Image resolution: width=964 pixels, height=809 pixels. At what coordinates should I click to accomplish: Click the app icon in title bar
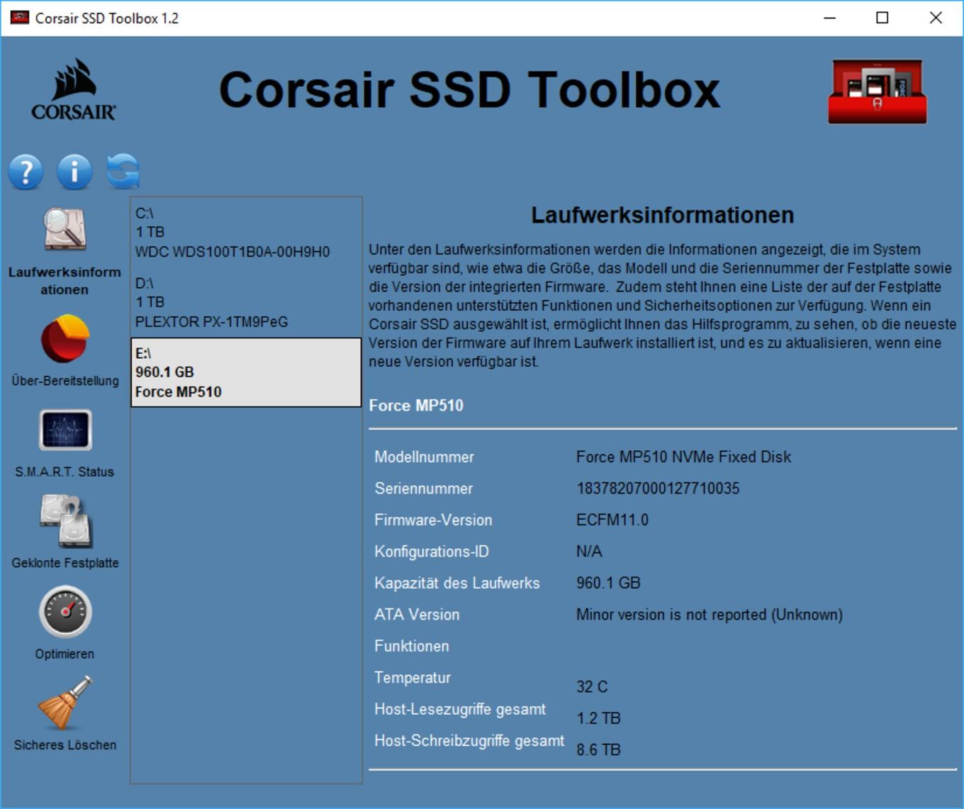pos(20,18)
